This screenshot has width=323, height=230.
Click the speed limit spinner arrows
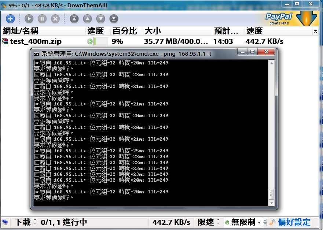(265, 222)
